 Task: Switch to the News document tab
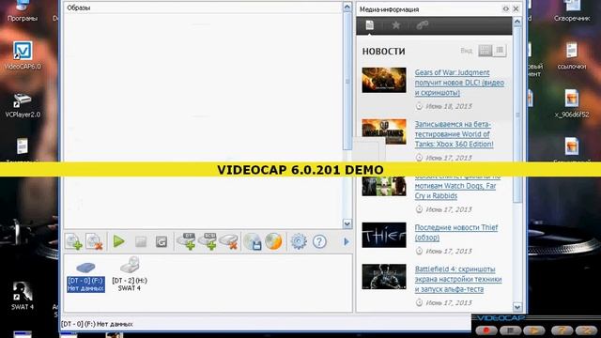(369, 25)
